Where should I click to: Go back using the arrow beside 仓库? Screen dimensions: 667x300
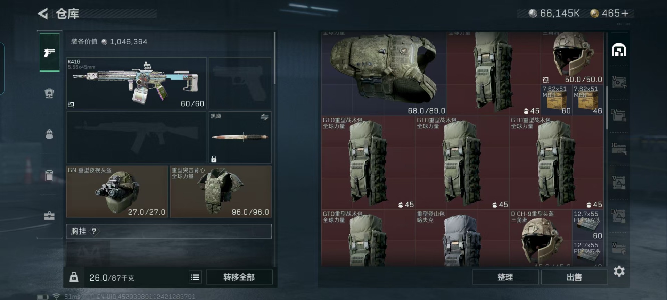pyautogui.click(x=43, y=14)
